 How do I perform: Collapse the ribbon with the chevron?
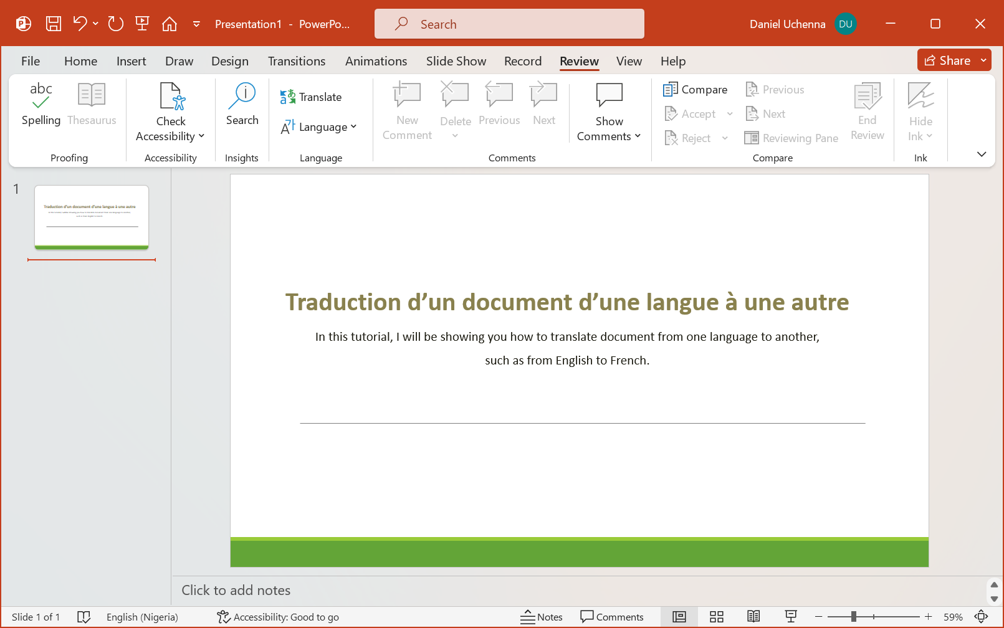pyautogui.click(x=982, y=154)
